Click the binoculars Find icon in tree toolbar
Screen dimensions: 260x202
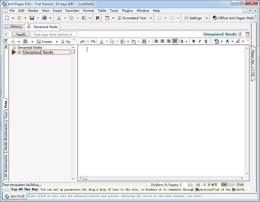click(25, 42)
